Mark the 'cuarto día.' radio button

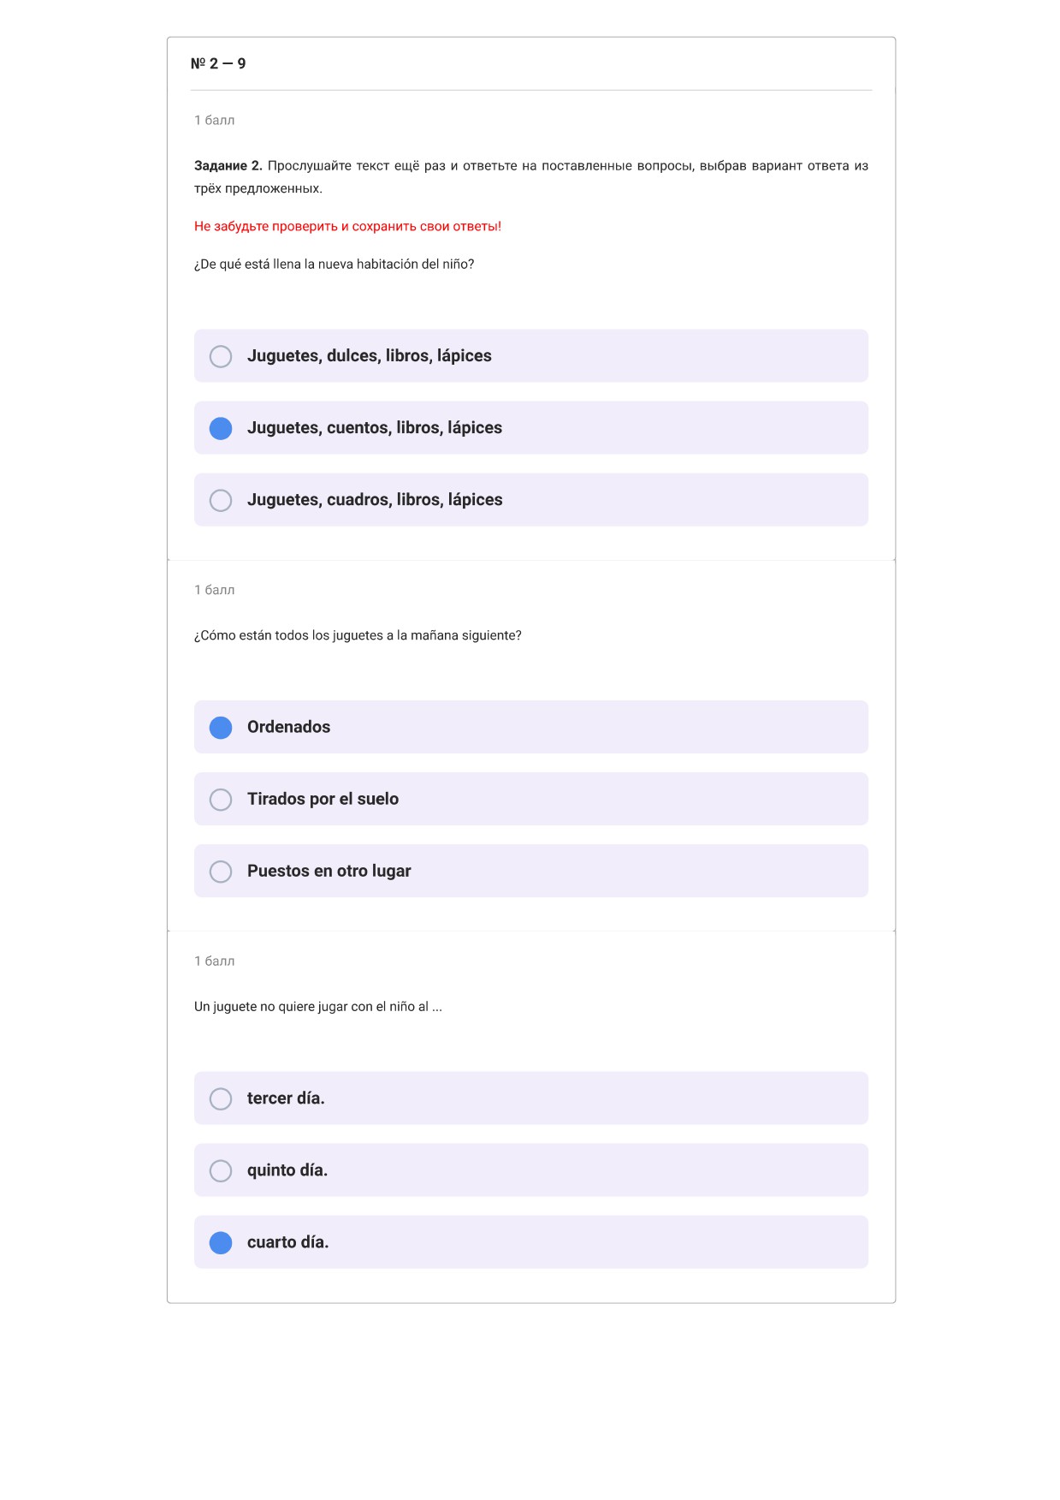point(221,1242)
